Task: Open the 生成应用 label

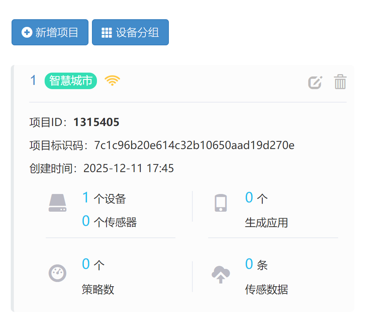Action: pyautogui.click(x=267, y=223)
